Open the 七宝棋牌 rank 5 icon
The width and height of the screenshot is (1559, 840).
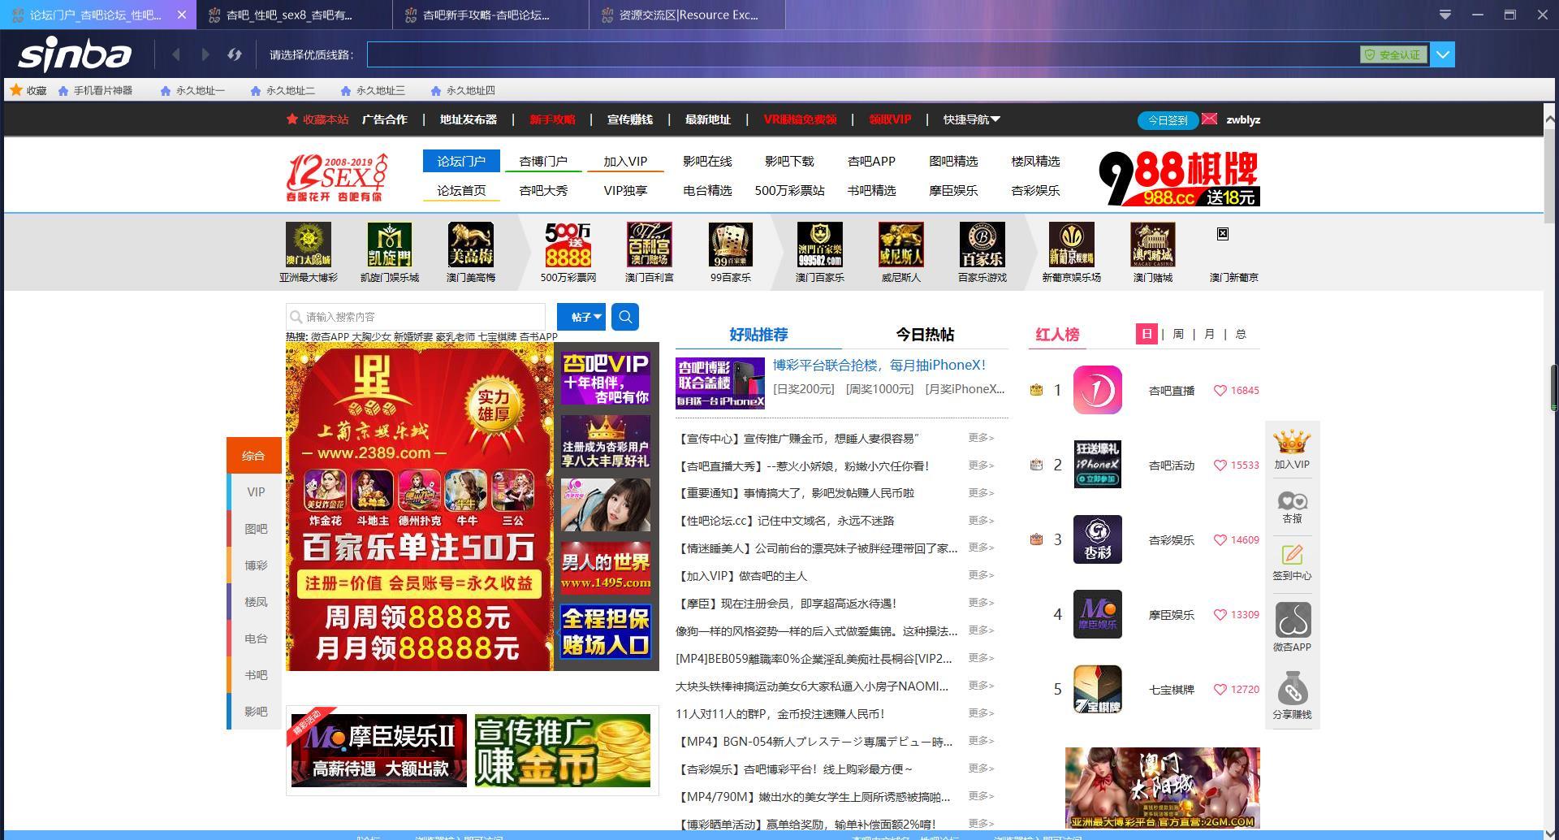tap(1098, 689)
